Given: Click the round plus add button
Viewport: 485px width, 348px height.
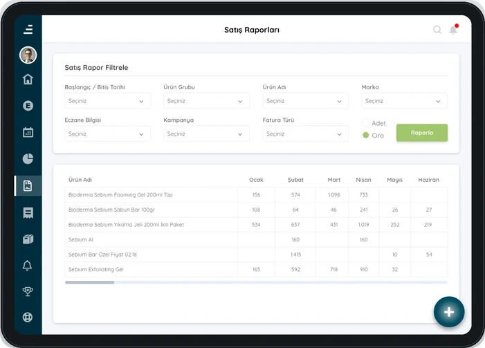Looking at the screenshot, I should click(x=449, y=312).
